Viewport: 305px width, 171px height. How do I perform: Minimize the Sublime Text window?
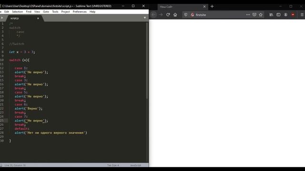point(123,6)
